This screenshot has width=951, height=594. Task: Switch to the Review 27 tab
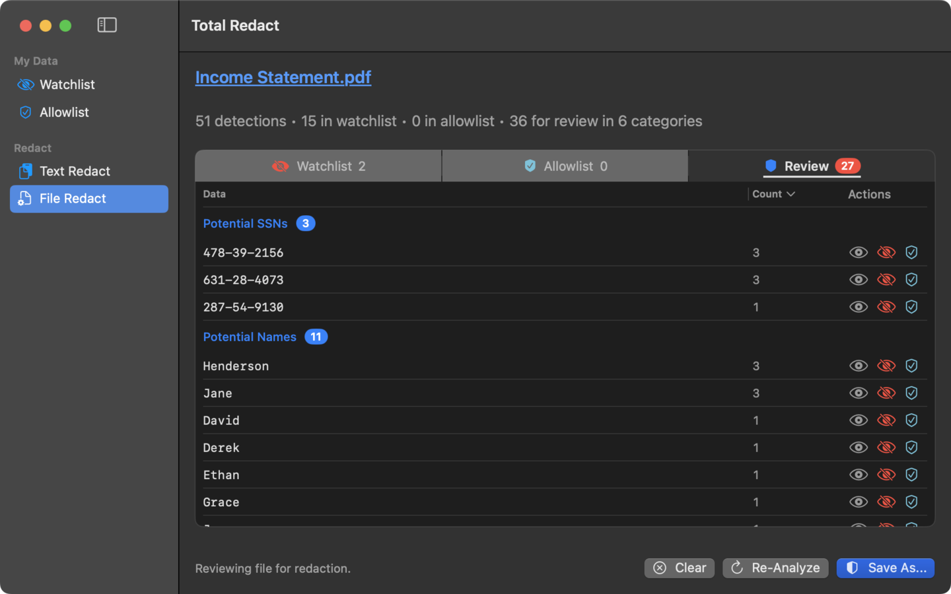[x=812, y=166]
